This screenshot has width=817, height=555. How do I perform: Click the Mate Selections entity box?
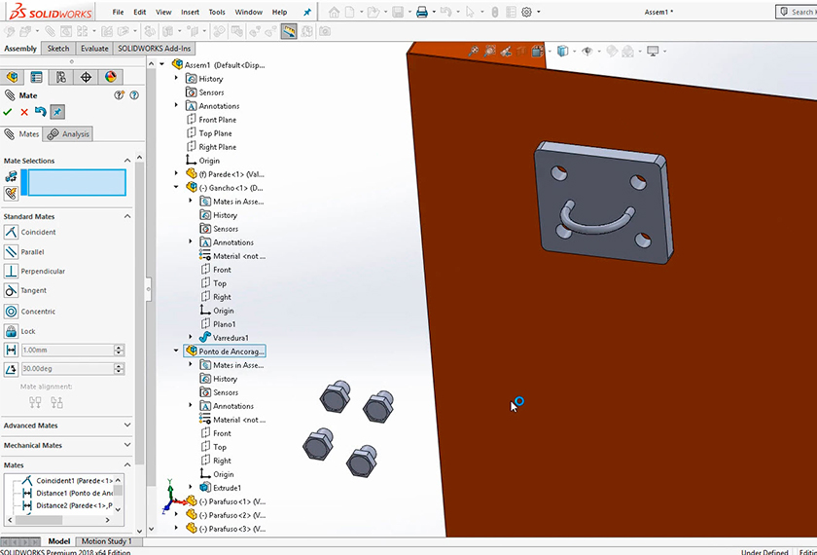click(74, 182)
